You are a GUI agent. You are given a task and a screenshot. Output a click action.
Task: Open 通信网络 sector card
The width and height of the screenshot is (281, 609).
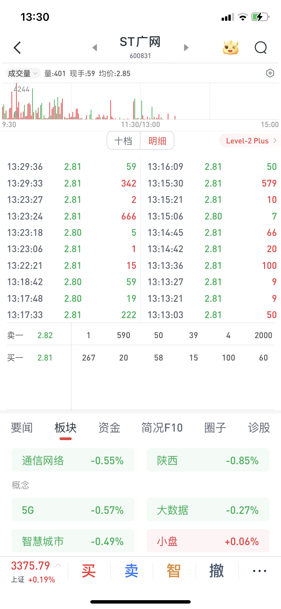click(x=73, y=460)
